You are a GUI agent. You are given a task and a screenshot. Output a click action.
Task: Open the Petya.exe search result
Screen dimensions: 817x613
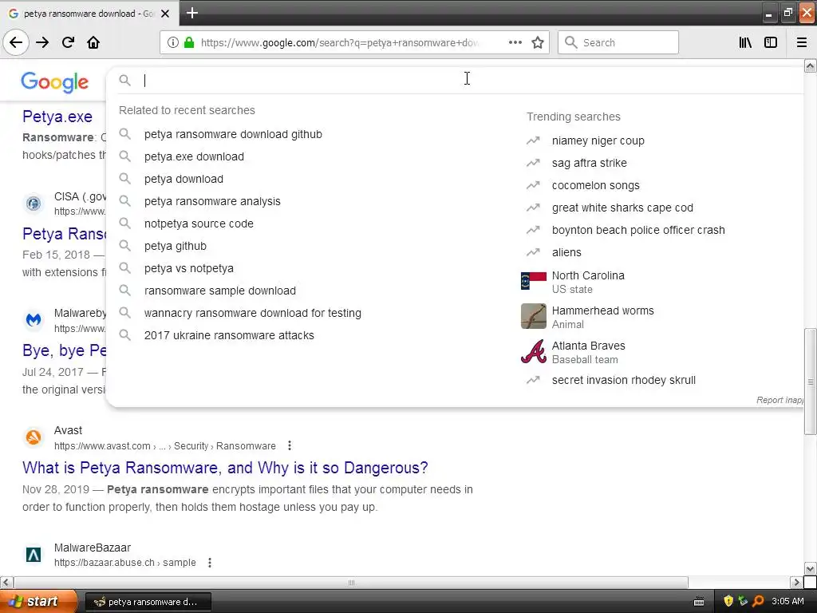pos(57,117)
